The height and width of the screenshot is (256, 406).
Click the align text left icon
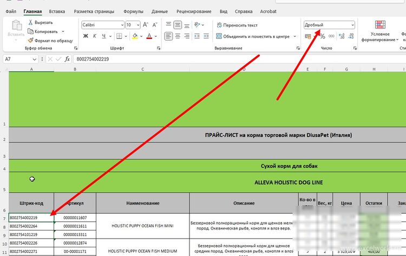pyautogui.click(x=168, y=36)
